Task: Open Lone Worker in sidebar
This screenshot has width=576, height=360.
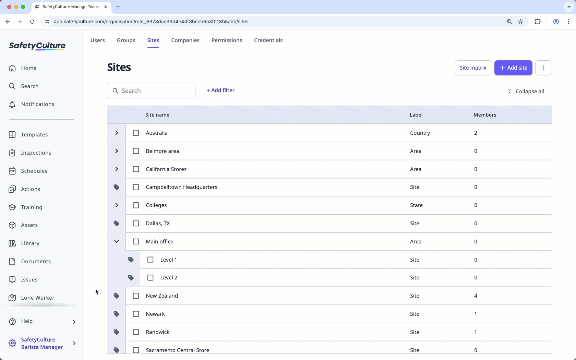Action: point(32,298)
